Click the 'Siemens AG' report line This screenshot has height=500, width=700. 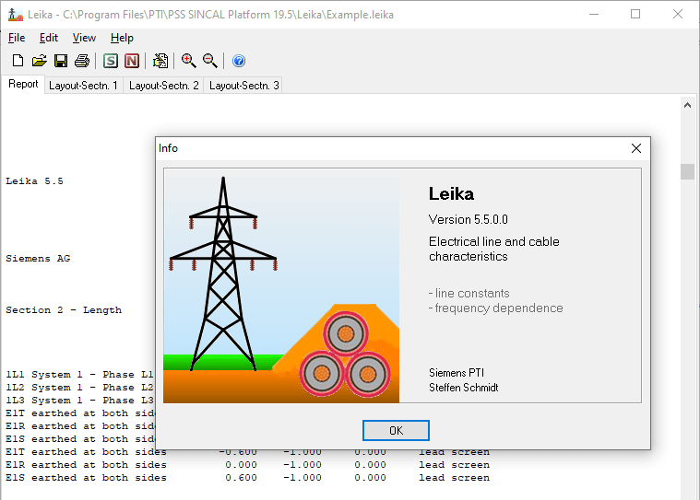point(38,259)
